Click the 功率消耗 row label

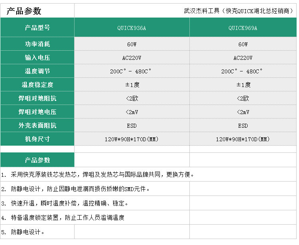(37, 44)
